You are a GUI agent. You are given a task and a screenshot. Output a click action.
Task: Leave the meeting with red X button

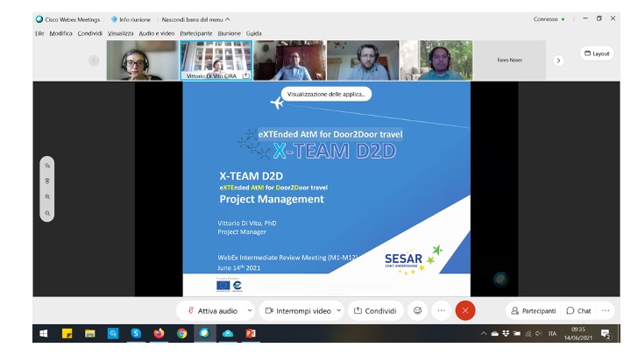[x=465, y=310]
